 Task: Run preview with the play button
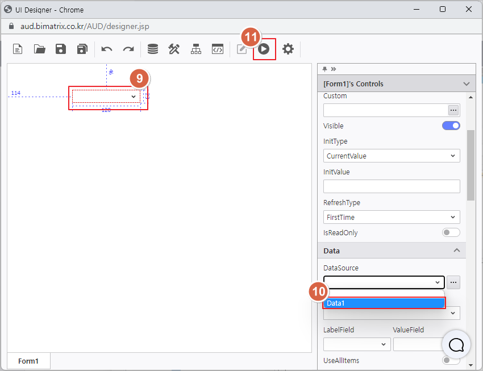[x=264, y=49]
